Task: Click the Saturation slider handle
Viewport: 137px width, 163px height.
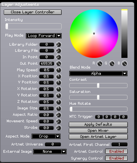Action: pos(98,97)
